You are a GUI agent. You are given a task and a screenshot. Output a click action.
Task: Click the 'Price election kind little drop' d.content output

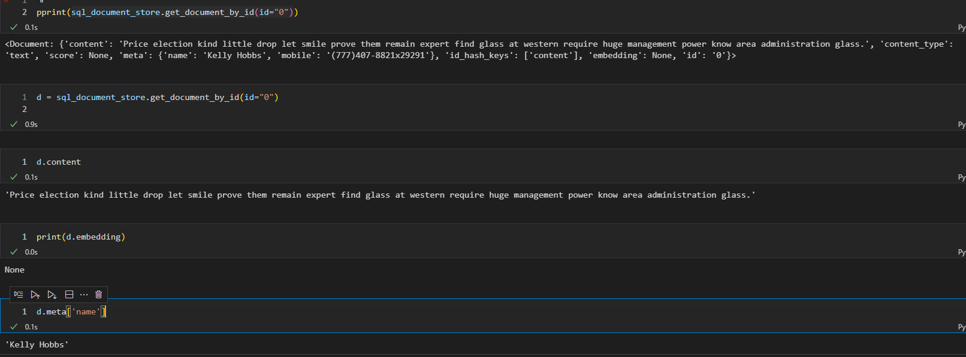pyautogui.click(x=380, y=195)
